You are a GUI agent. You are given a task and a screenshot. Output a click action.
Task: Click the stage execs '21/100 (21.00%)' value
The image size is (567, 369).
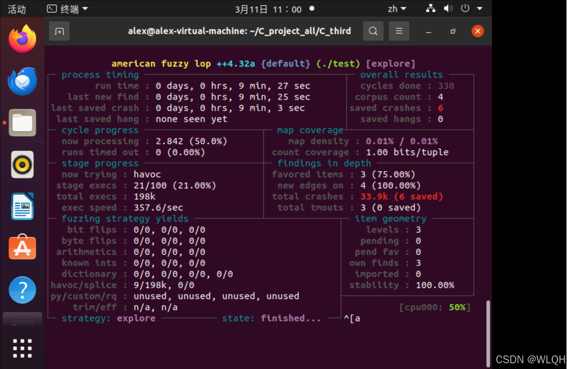point(175,186)
